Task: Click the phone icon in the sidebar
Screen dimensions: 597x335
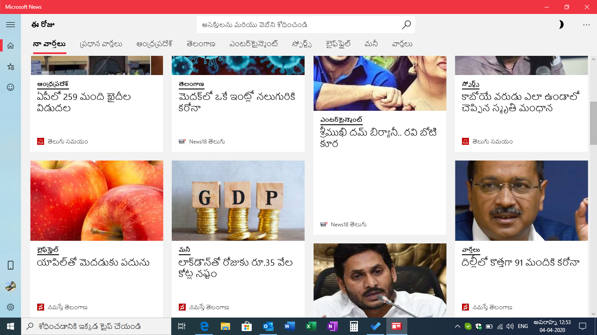Action: coord(10,265)
